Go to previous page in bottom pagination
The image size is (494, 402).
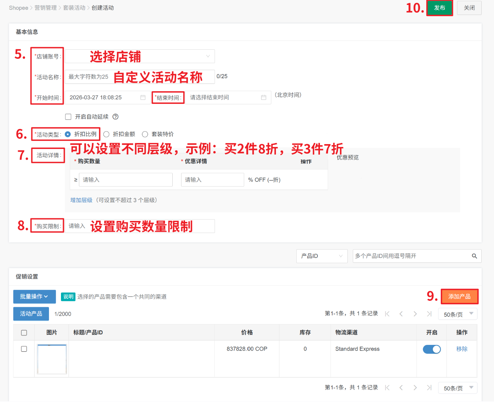pos(401,388)
